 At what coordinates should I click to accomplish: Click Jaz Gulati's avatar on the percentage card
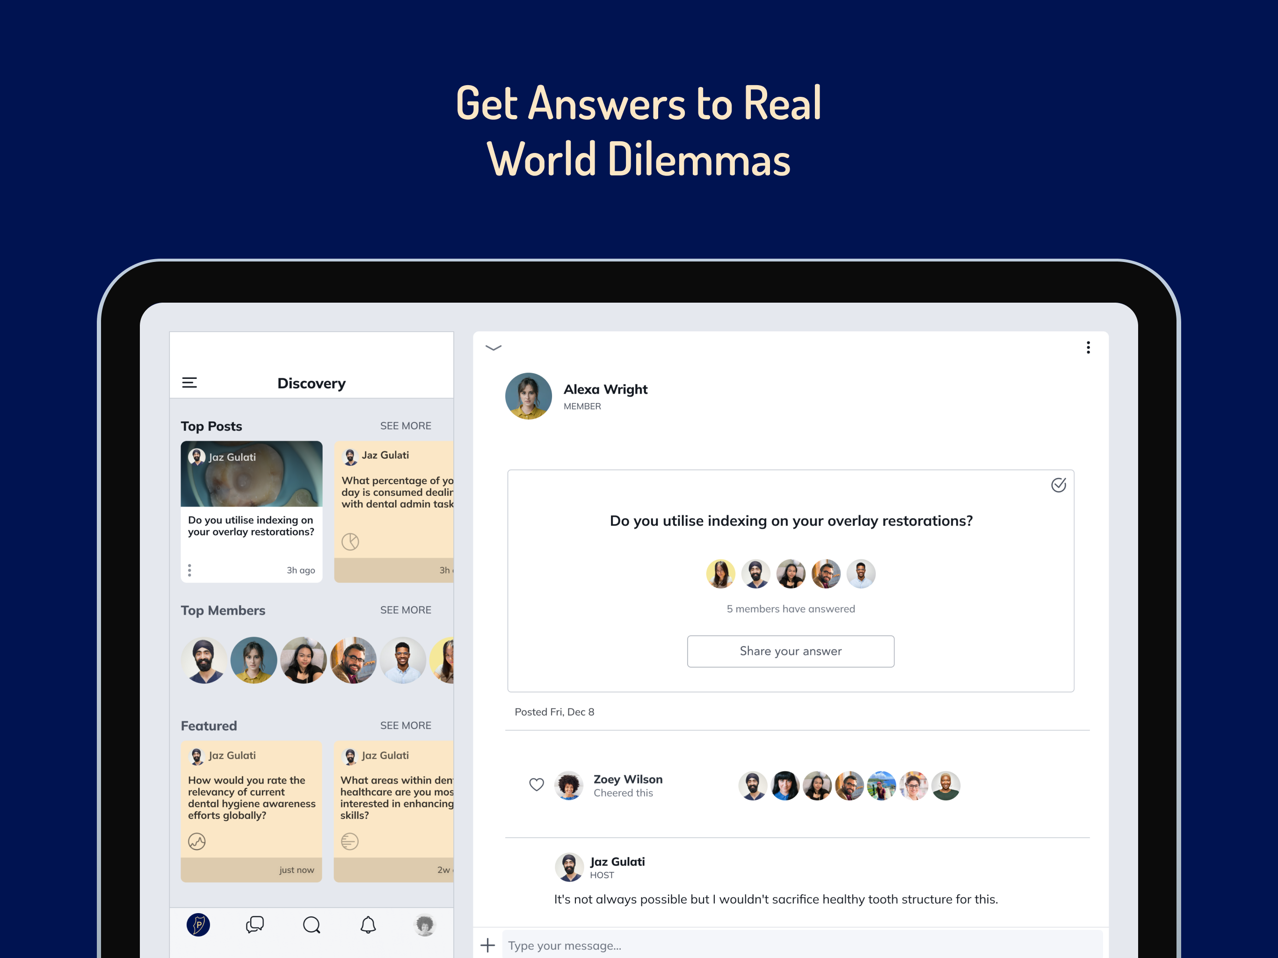tap(350, 457)
